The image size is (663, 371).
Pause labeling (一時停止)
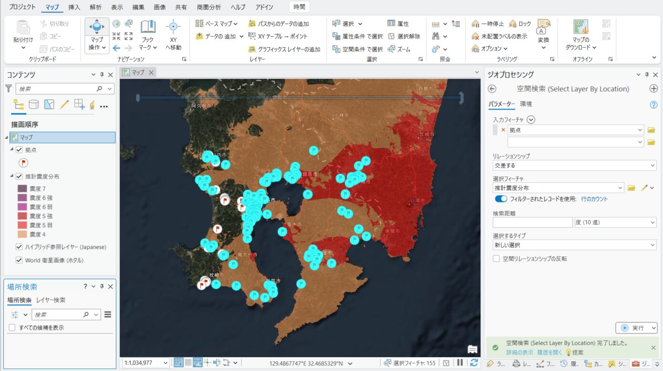point(487,23)
